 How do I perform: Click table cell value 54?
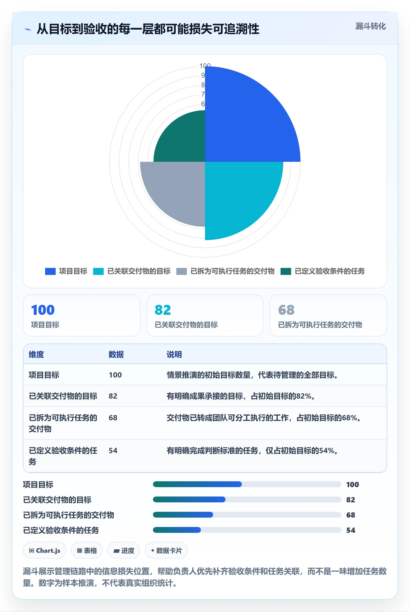[113, 450]
